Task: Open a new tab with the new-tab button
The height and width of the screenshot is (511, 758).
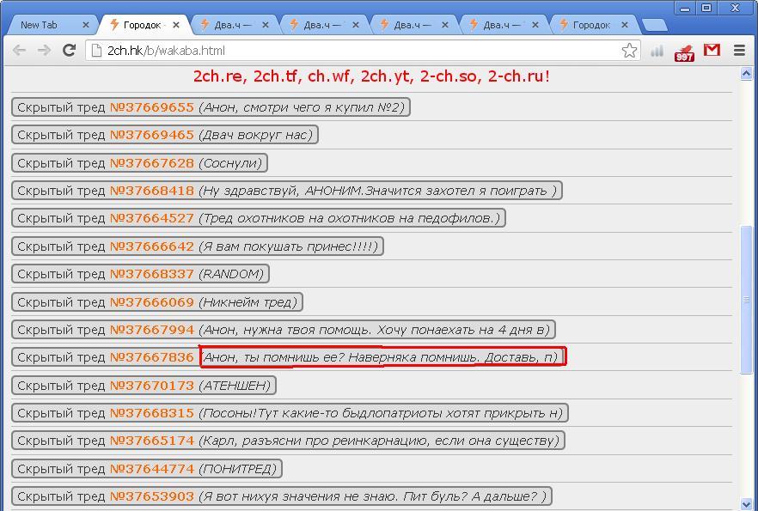Action: point(654,25)
